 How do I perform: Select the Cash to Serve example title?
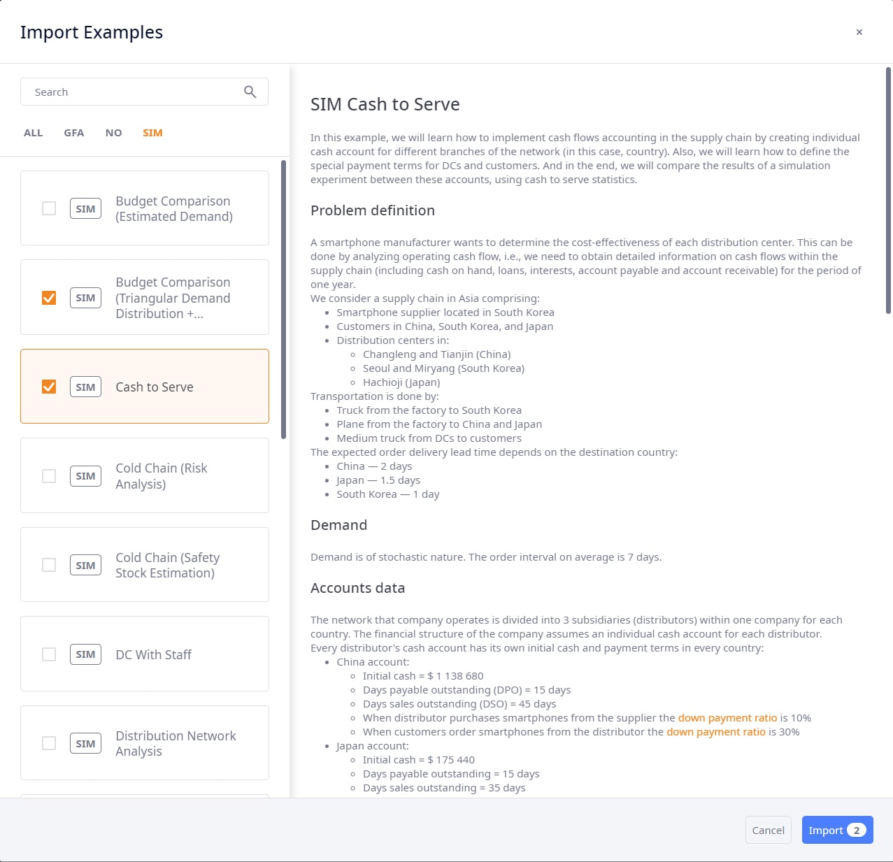pos(155,387)
